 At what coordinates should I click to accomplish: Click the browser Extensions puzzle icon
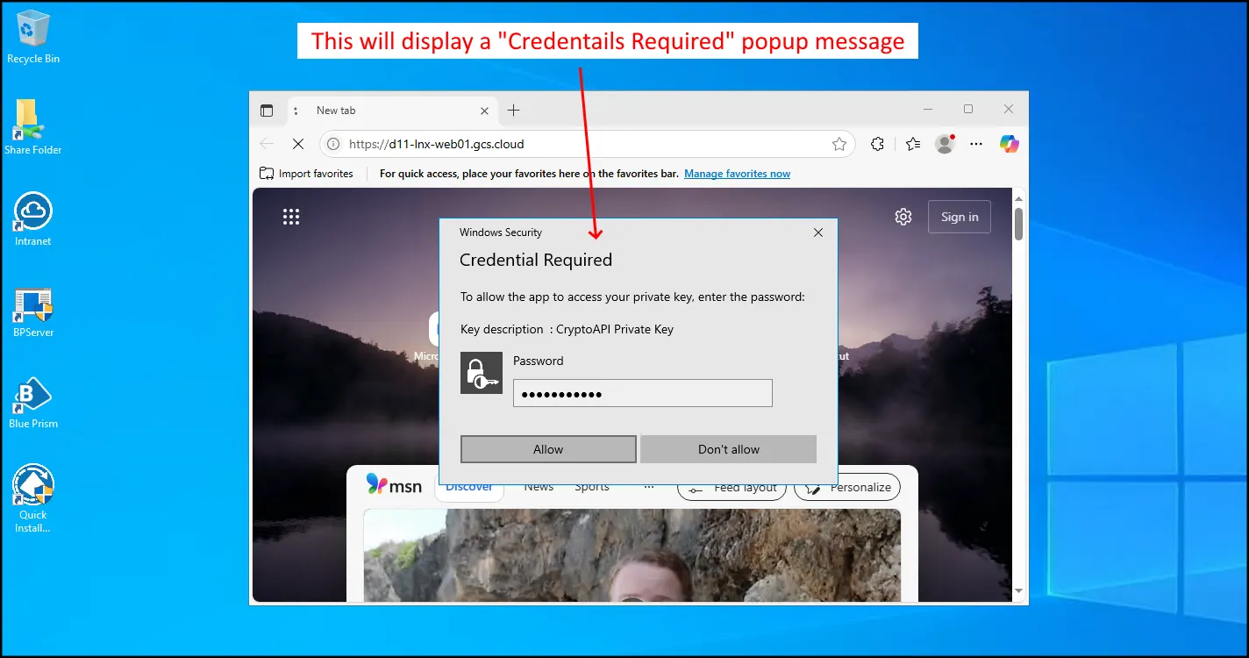pos(876,144)
